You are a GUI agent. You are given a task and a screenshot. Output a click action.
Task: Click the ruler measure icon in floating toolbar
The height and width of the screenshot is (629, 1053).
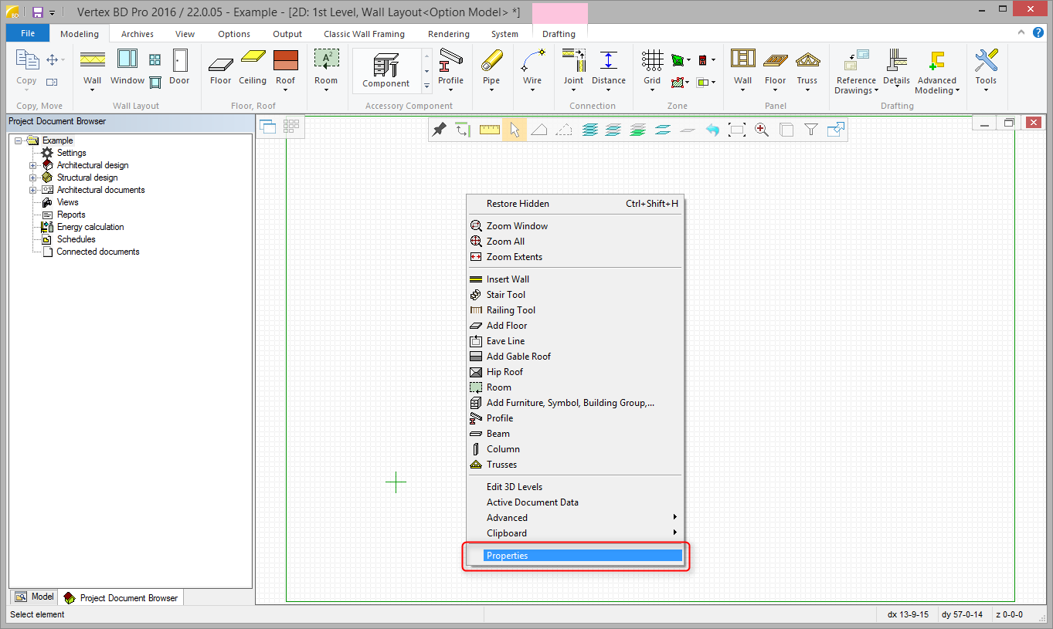click(x=490, y=130)
